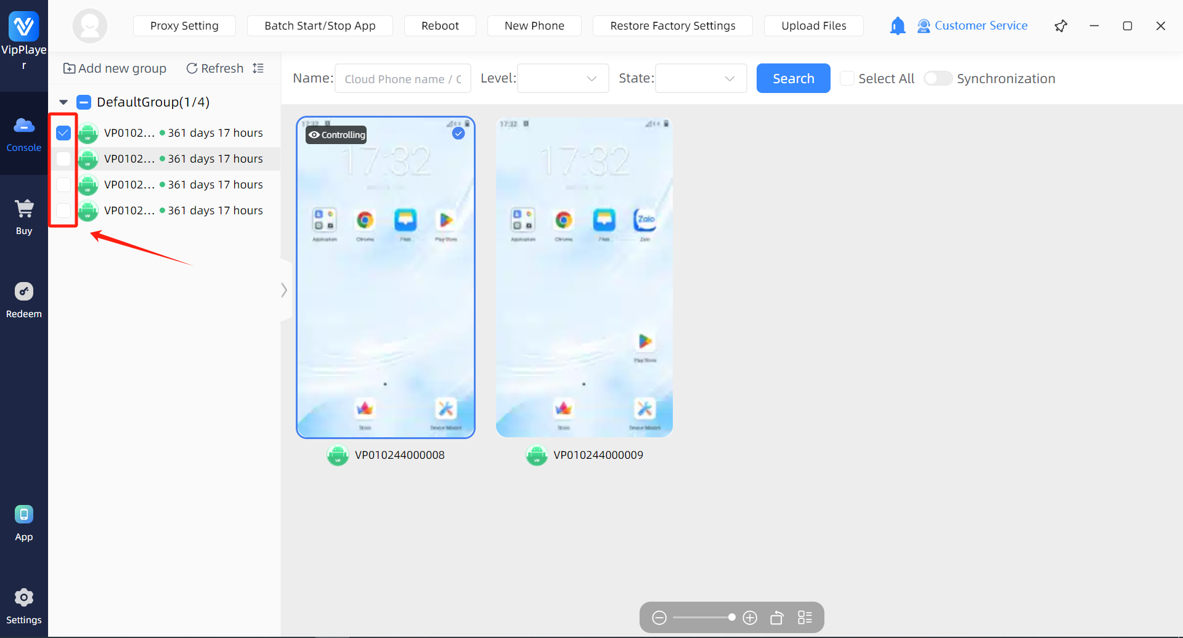Click the blue Search button
1183x638 pixels.
coord(793,79)
